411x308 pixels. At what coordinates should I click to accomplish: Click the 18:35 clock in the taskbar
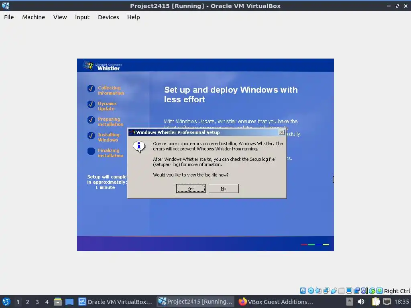tap(401, 302)
